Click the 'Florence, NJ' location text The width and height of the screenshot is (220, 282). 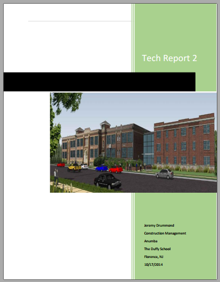[154, 256]
